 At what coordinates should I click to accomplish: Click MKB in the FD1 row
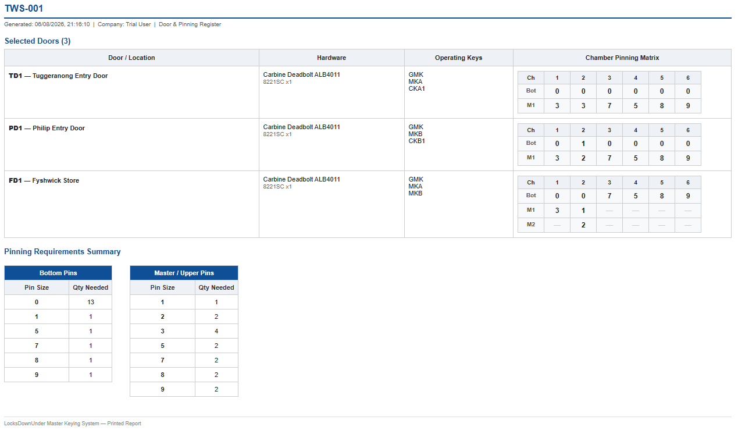pyautogui.click(x=415, y=193)
